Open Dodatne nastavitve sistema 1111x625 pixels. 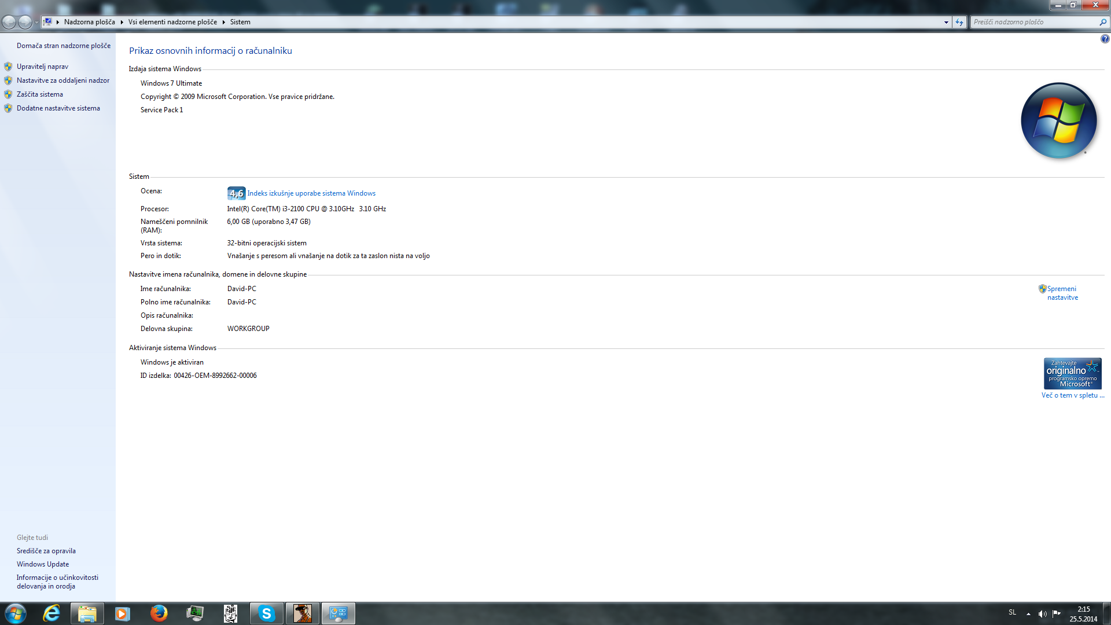tap(58, 108)
